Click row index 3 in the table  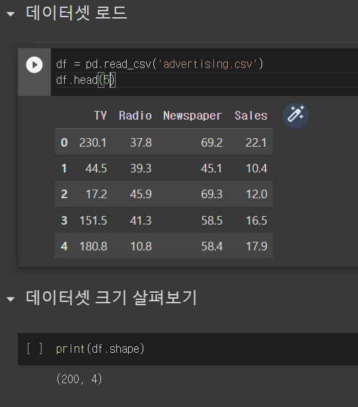click(64, 221)
